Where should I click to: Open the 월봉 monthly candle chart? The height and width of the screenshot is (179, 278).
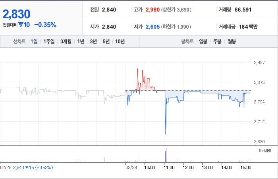click(x=232, y=41)
